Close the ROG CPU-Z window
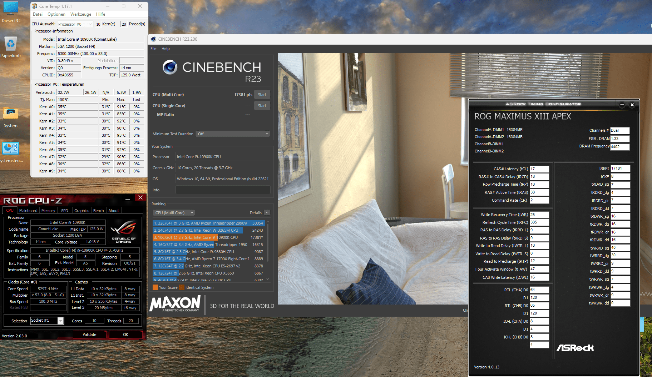 coord(140,198)
